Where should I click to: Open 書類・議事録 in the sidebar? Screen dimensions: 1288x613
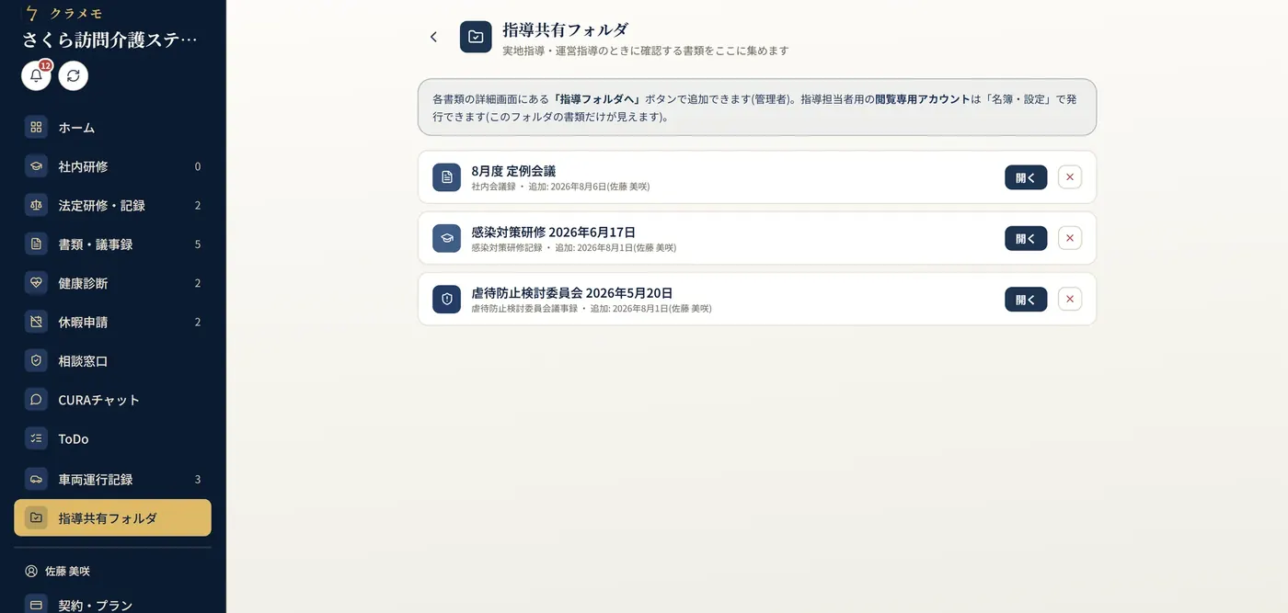coord(113,244)
